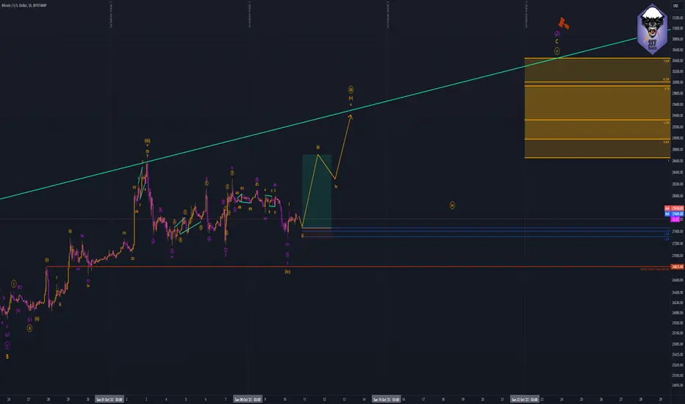Click the red Ask price label
This screenshot has width=685, height=404.
pyautogui.click(x=674, y=209)
